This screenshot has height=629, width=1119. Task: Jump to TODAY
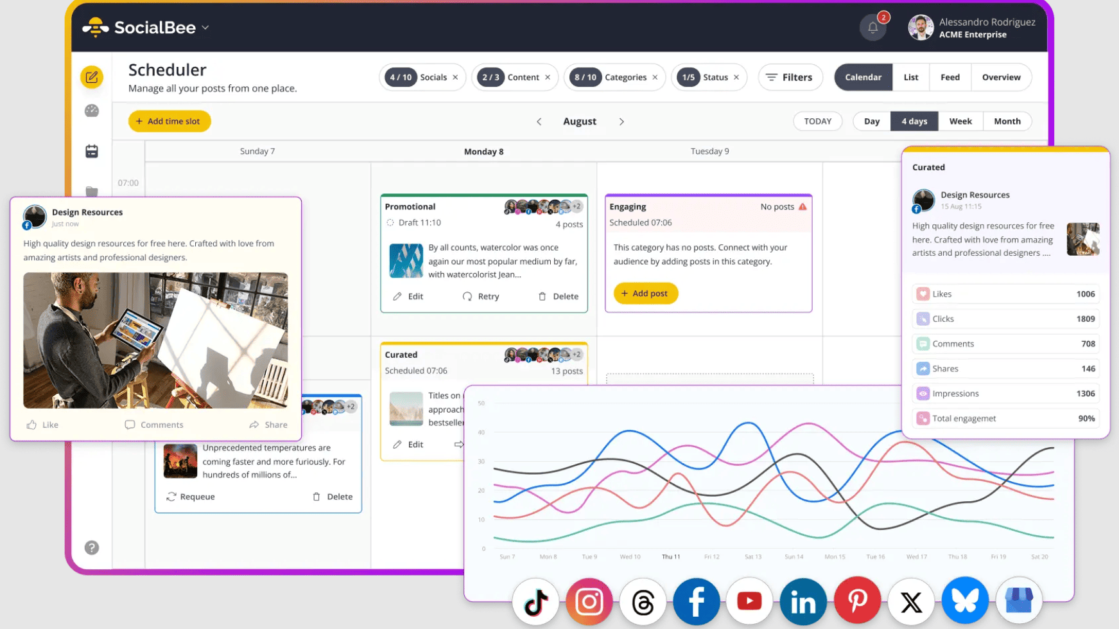817,121
